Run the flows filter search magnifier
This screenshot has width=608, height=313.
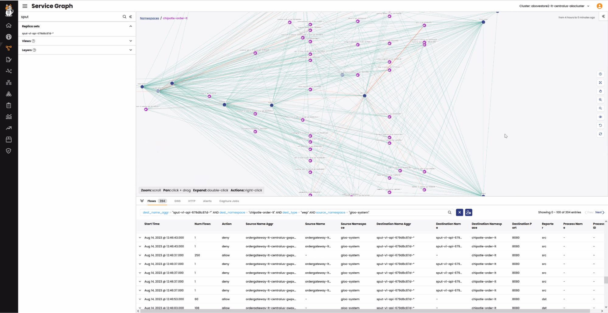(x=450, y=212)
